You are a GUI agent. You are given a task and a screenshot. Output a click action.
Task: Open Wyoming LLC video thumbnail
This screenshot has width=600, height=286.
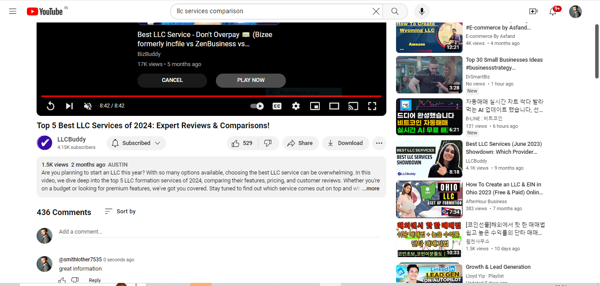[x=429, y=37]
